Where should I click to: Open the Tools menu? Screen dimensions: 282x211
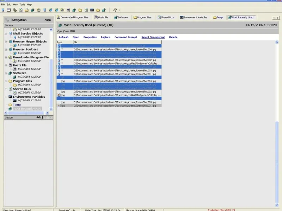click(22, 4)
